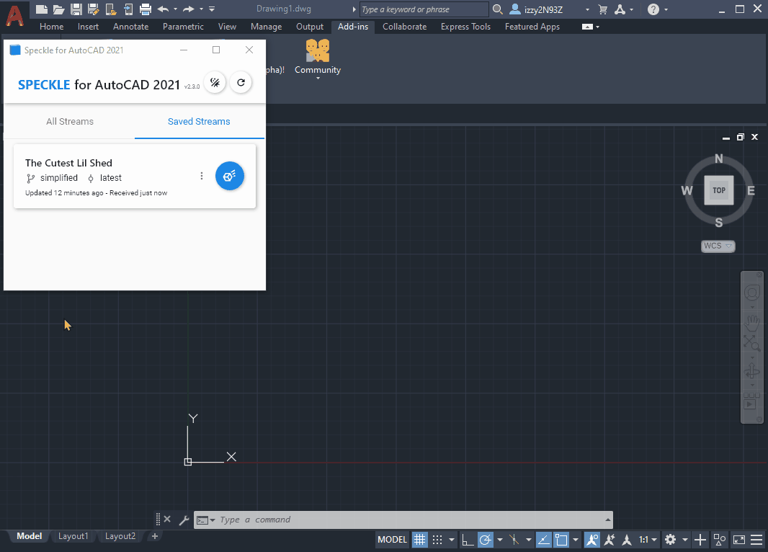Screen dimensions: 768x552
Task: Switch to the Model layout tab
Action: (x=29, y=536)
